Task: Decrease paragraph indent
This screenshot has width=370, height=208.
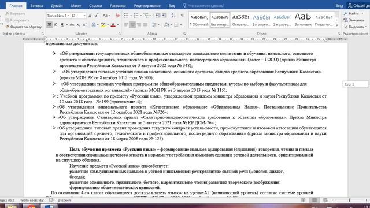Action: coord(158,16)
